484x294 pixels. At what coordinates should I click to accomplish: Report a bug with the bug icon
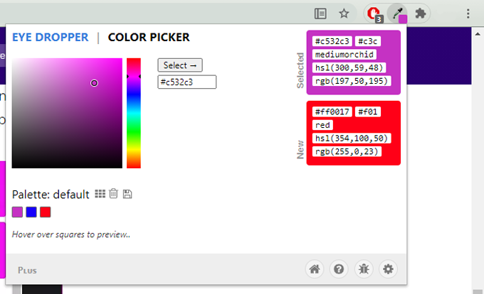coord(364,269)
